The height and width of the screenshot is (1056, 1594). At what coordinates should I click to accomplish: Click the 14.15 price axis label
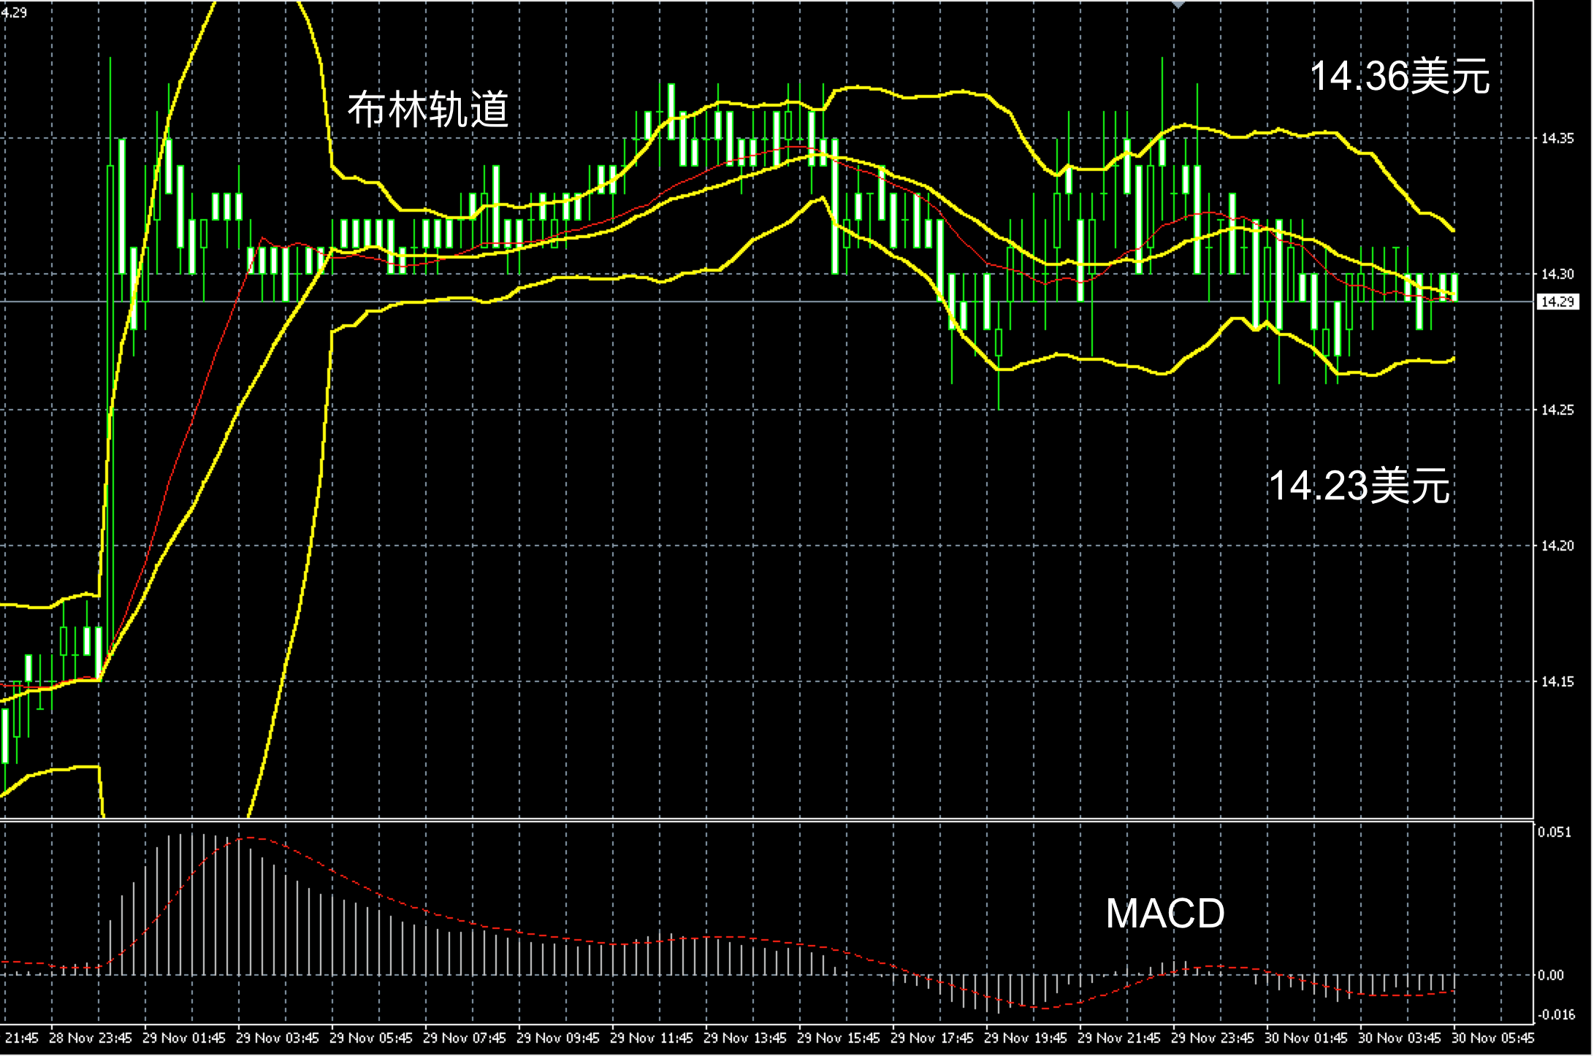click(1557, 681)
